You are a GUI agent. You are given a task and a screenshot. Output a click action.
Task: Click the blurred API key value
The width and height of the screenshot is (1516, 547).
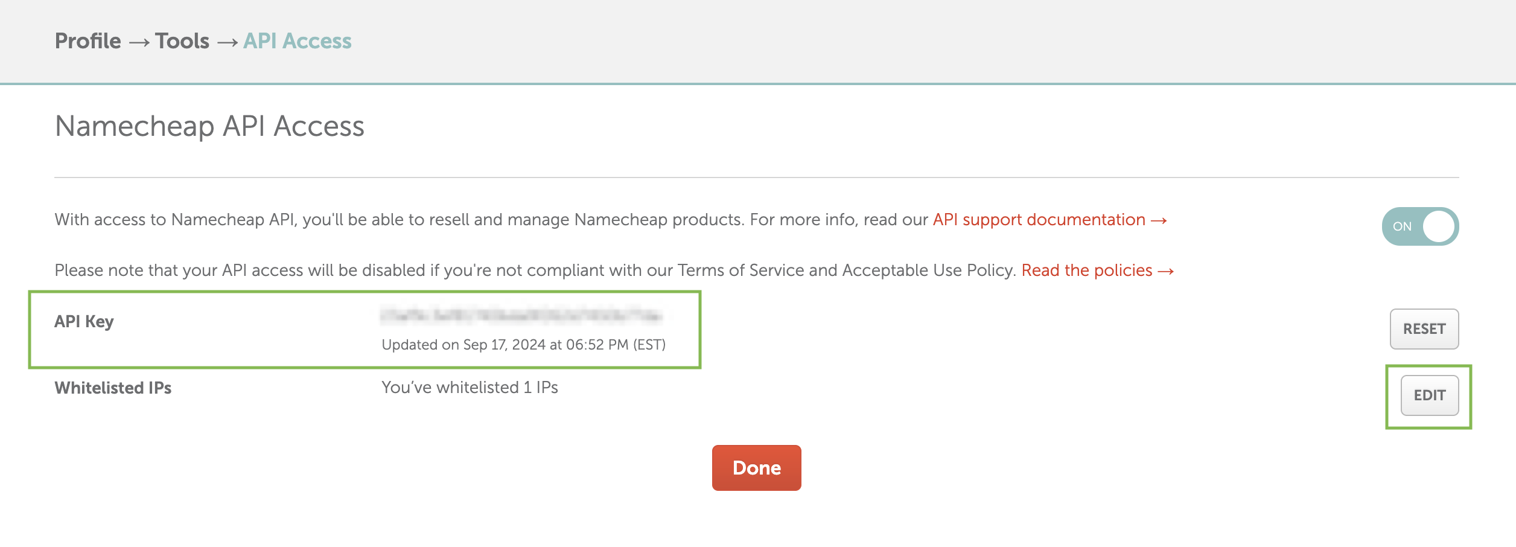click(522, 315)
